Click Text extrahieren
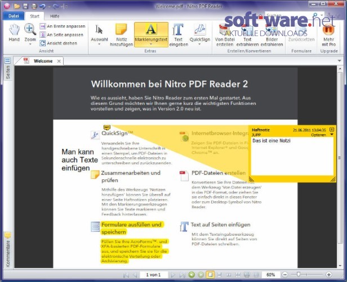Screen dimensions: 347x282 coord(247,36)
